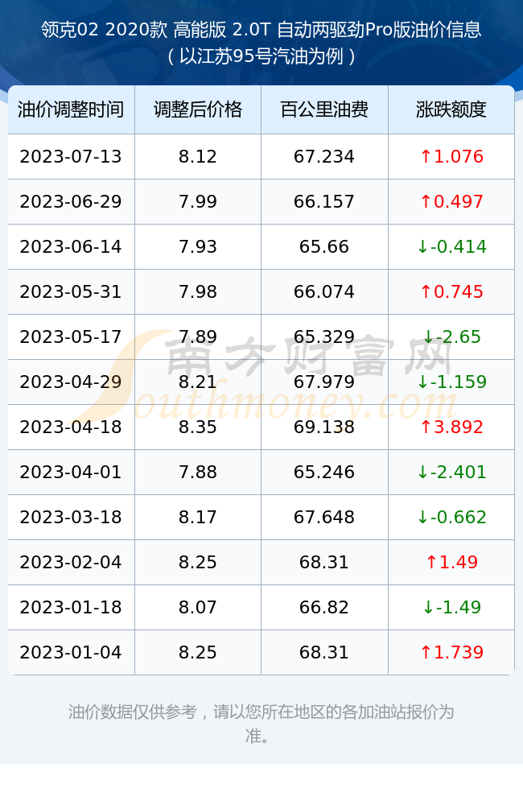
Task: Click the green ↓-2.401 change value
Action: (x=451, y=472)
